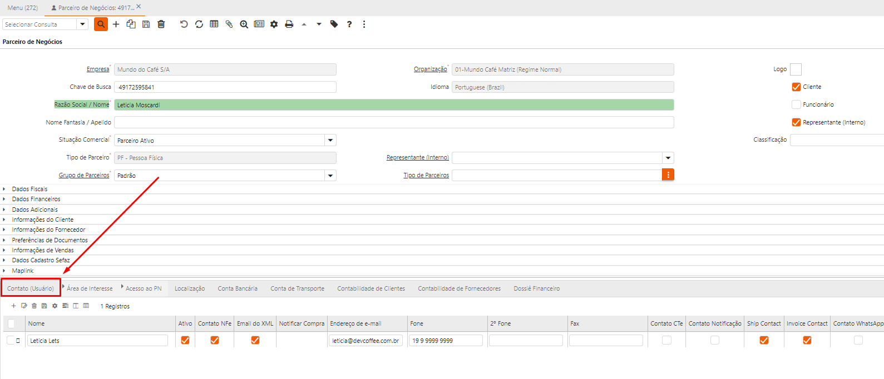Toggle grid view table icon in toolbar
The width and height of the screenshot is (884, 379).
(x=214, y=24)
